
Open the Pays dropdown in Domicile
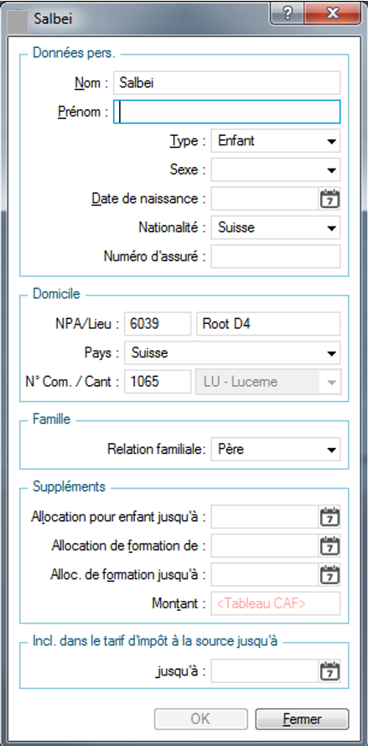click(232, 353)
